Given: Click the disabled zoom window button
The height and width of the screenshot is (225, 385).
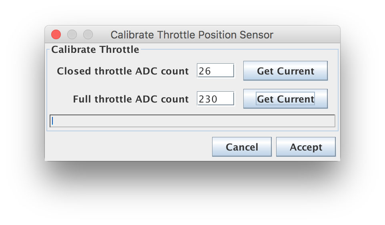Looking at the screenshot, I should 88,34.
